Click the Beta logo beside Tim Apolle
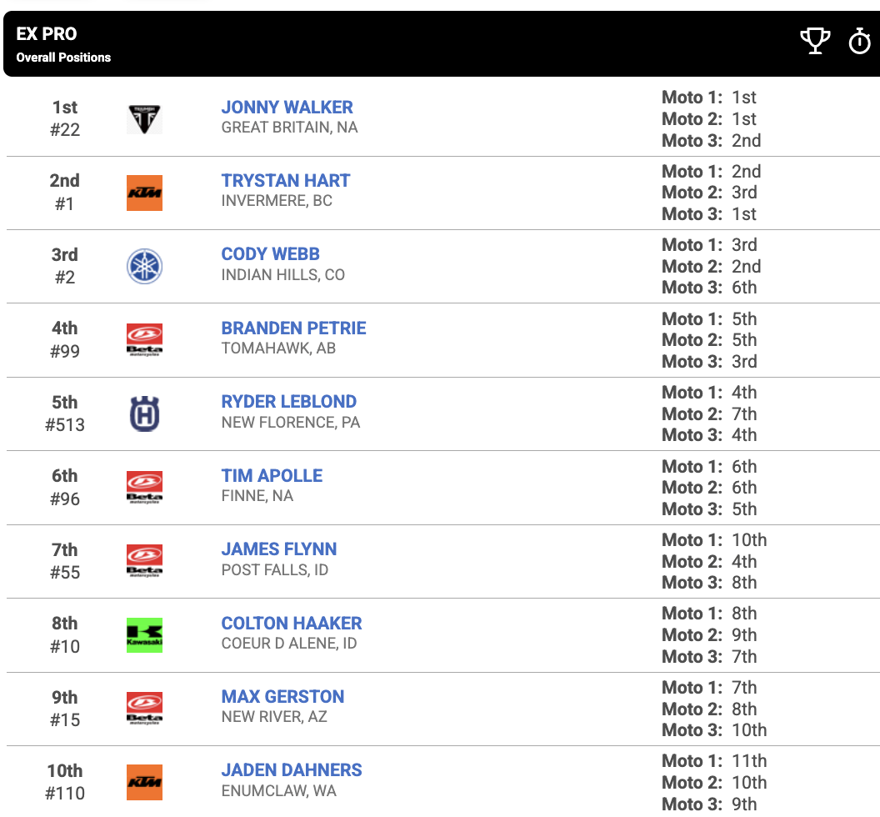The width and height of the screenshot is (880, 817). (x=144, y=488)
